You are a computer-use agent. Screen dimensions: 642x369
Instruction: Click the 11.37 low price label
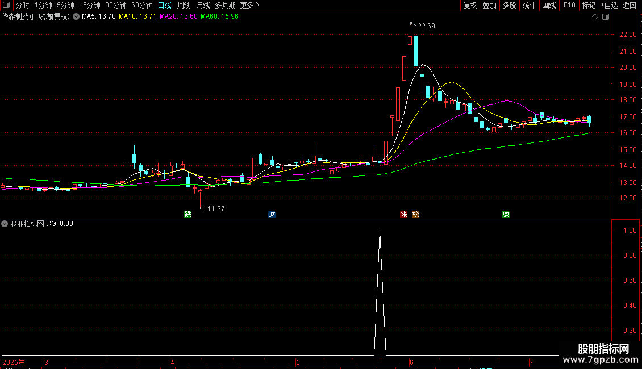click(216, 209)
